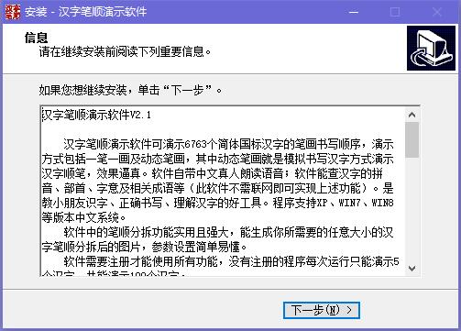Click the setup computer icon at top right
The height and width of the screenshot is (331, 461).
pyautogui.click(x=431, y=48)
